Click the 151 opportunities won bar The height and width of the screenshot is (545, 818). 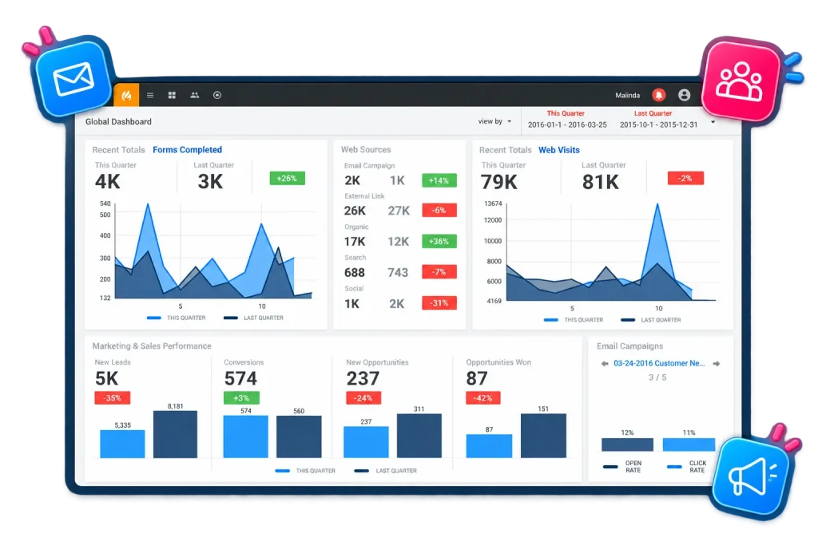click(x=543, y=436)
